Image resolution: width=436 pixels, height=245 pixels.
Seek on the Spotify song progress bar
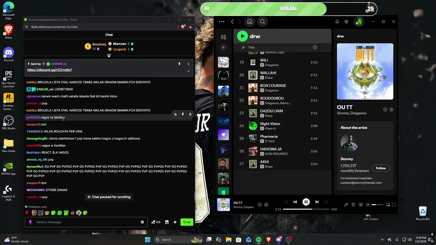pyautogui.click(x=306, y=209)
